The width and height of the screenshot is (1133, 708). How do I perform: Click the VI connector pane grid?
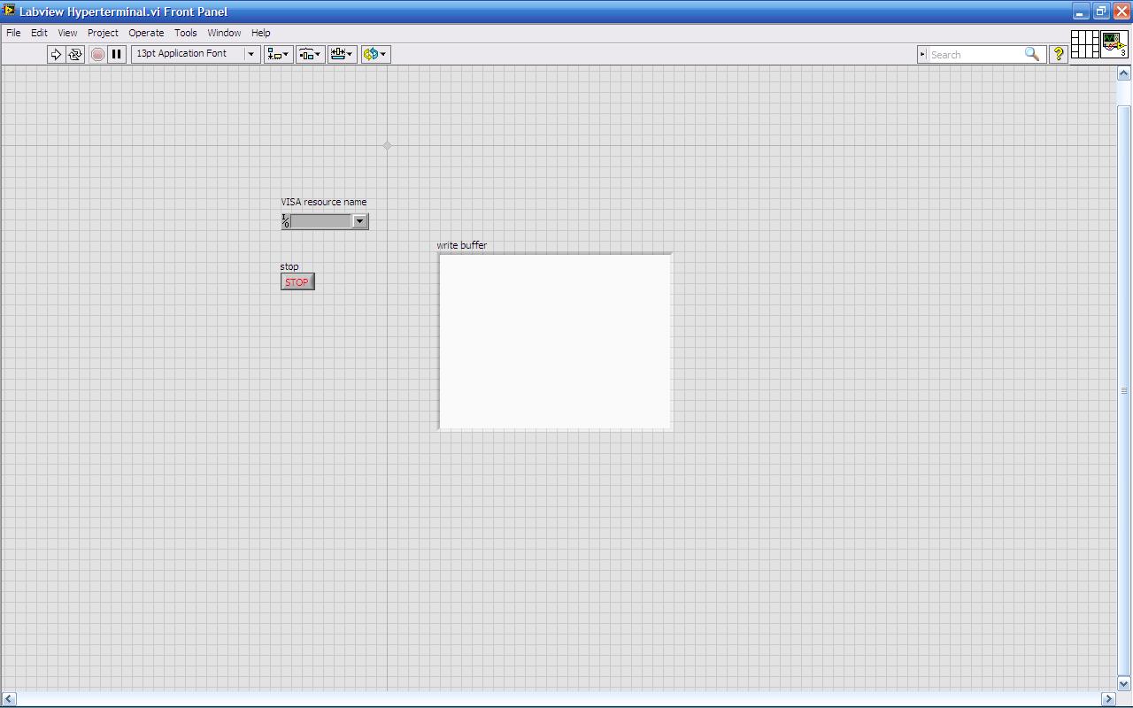(1084, 44)
